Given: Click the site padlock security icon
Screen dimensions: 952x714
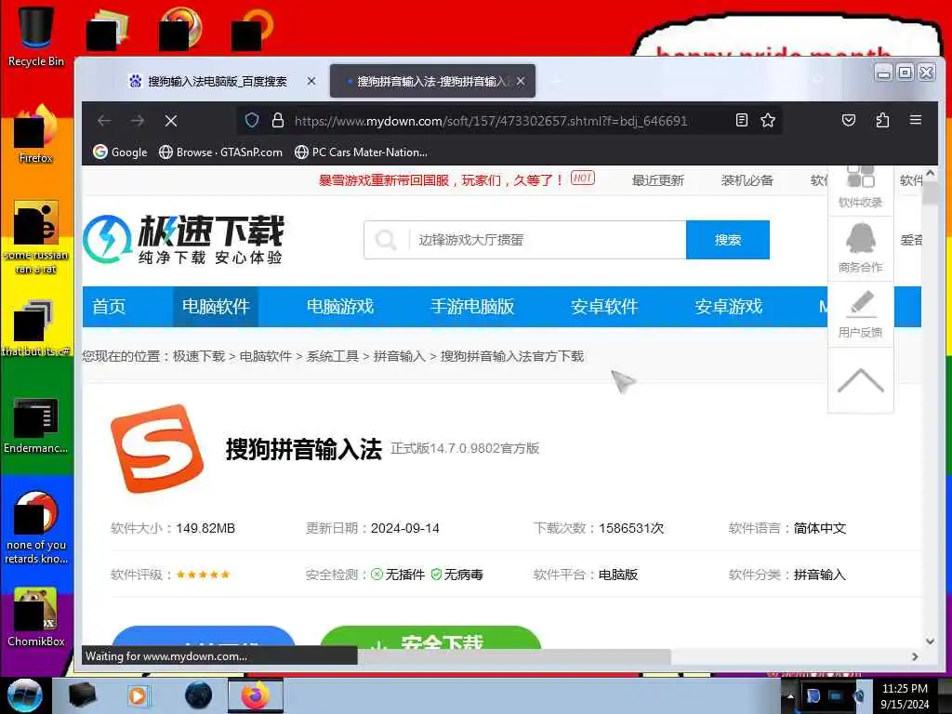Looking at the screenshot, I should tap(278, 120).
